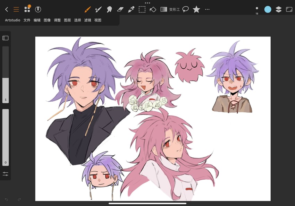Select the Smudge tool
This screenshot has width=295, height=206.
[109, 9]
